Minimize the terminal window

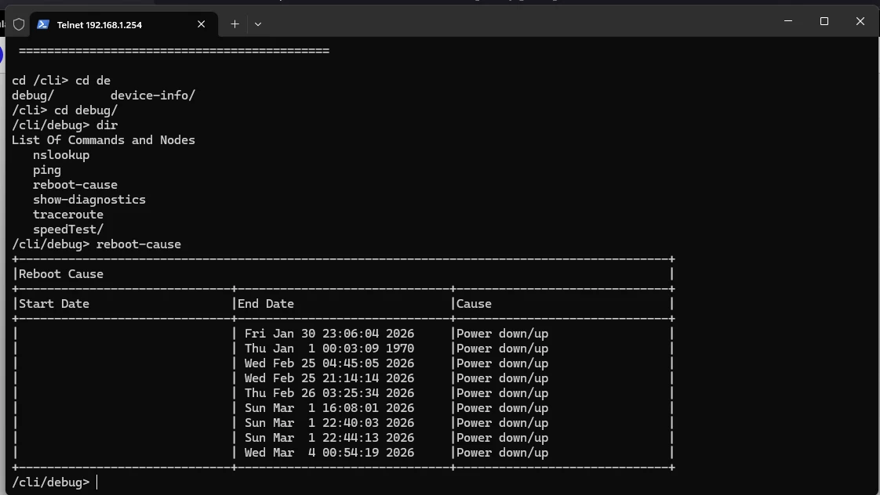pos(788,20)
